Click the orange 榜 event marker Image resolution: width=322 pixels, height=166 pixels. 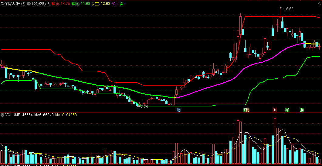tap(248, 110)
